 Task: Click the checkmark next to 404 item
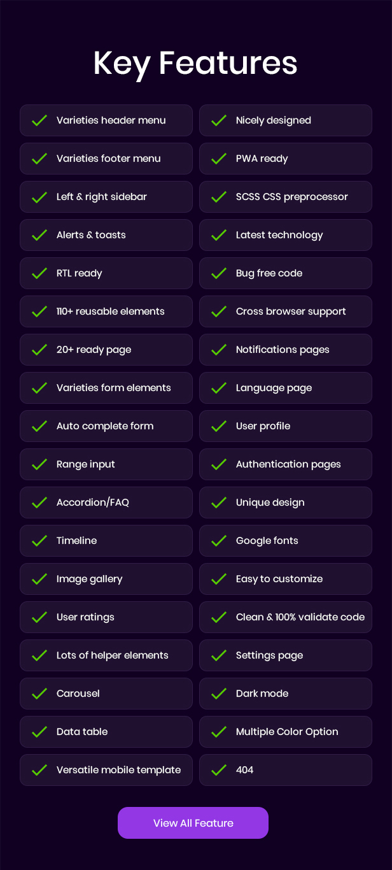click(x=219, y=770)
